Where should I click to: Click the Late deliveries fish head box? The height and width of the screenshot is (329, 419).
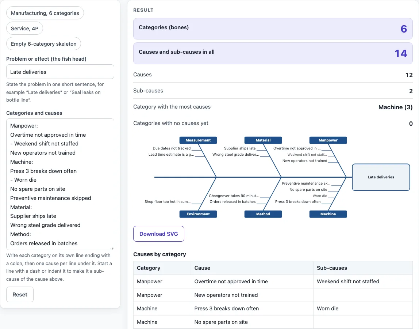381,177
